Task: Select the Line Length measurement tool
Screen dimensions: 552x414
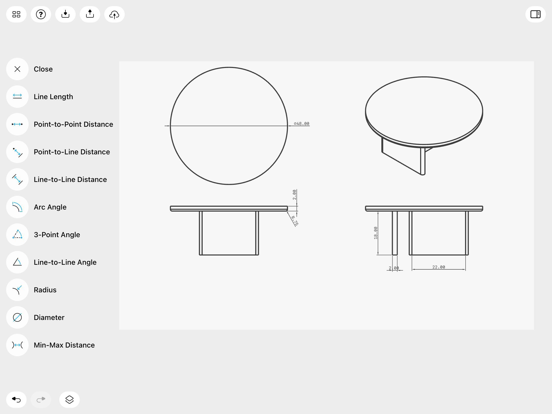Action: [x=17, y=97]
